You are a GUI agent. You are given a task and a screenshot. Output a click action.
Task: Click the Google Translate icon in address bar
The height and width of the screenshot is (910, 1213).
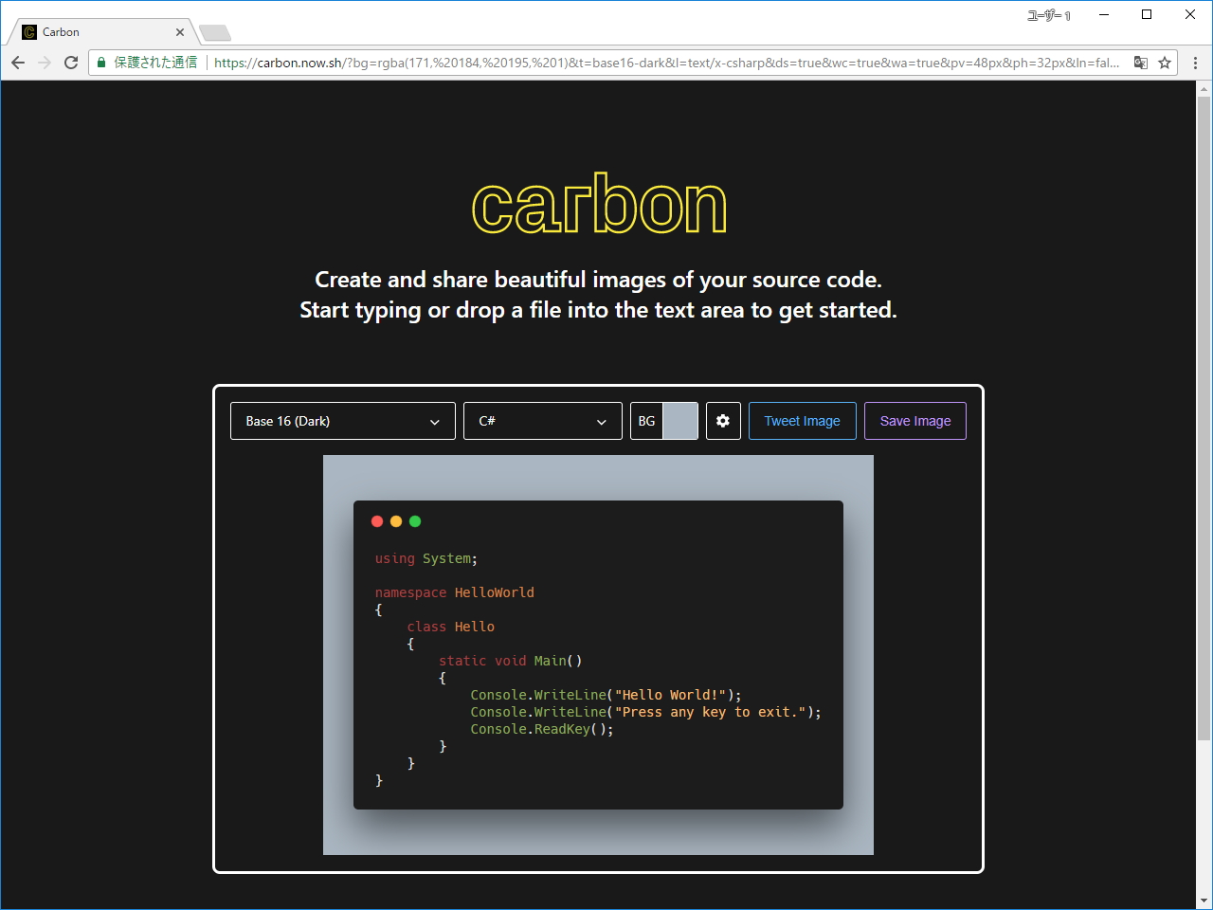point(1141,62)
